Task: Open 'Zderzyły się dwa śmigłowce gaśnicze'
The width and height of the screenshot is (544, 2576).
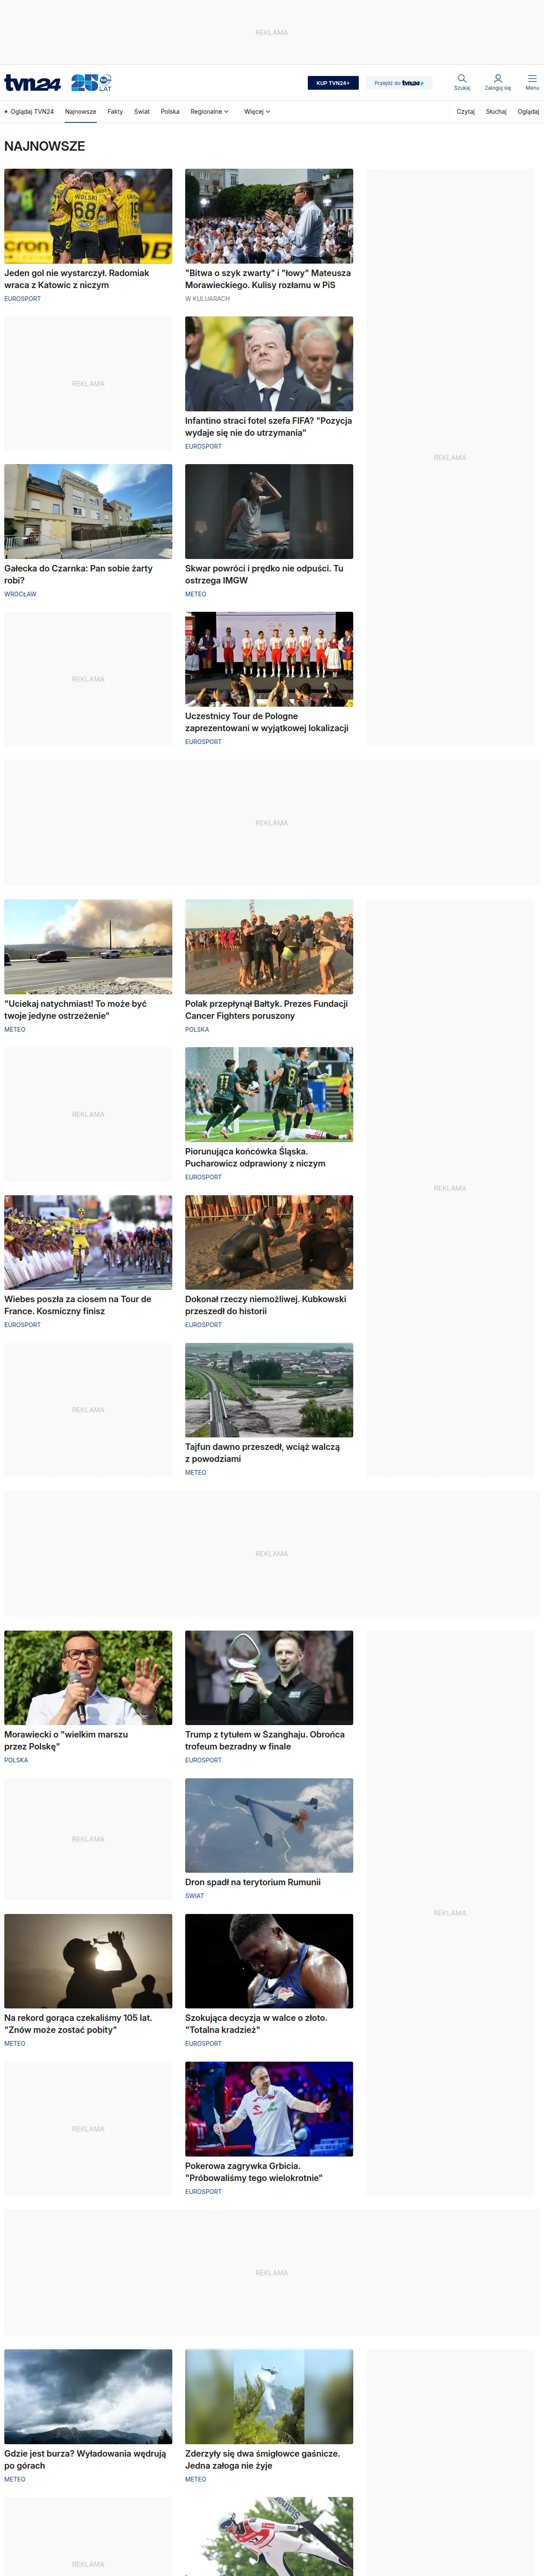Action: click(262, 2460)
